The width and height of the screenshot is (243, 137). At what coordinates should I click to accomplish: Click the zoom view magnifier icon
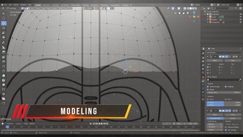(x=187, y=13)
